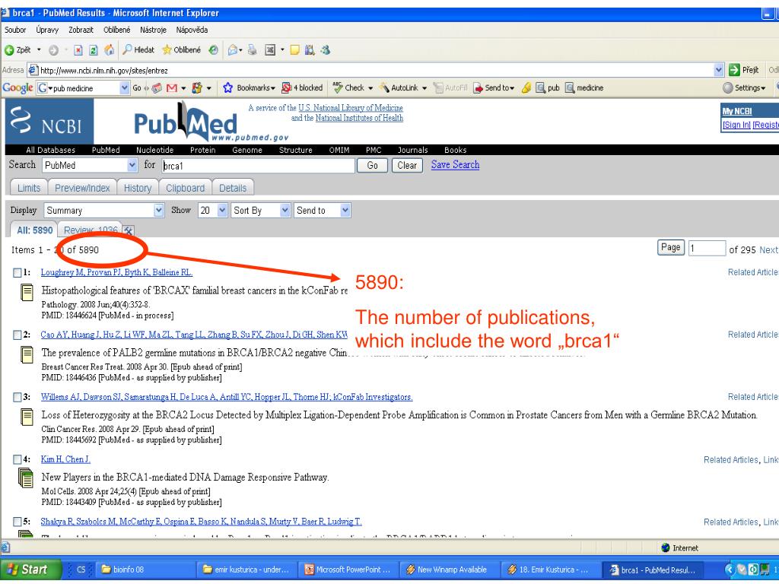Click the green refresh page icon

point(93,50)
